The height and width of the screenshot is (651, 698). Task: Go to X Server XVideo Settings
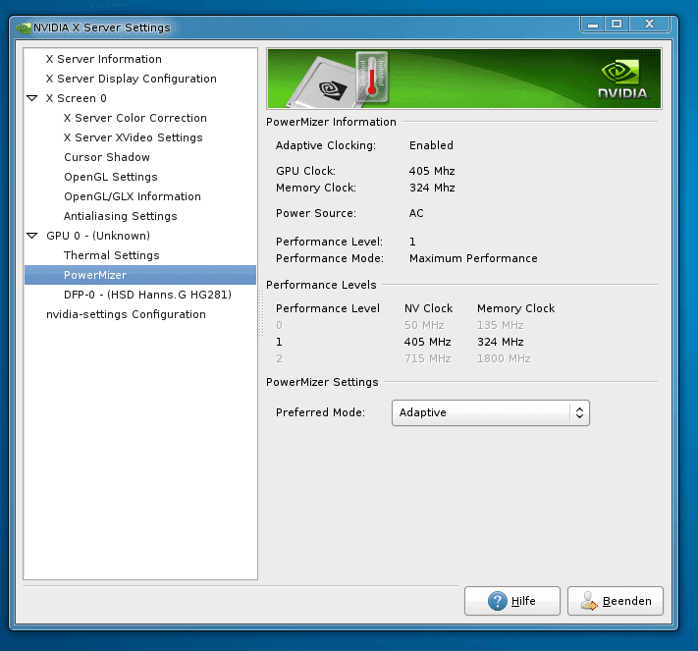[x=134, y=137]
